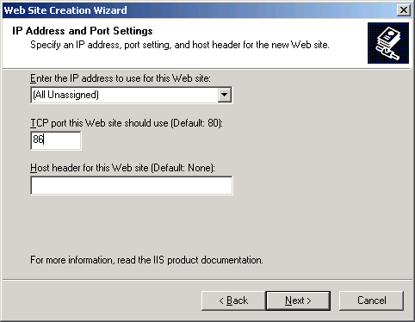Close the Web Site Creation Wizard window
This screenshot has height=322, width=415.
point(403,10)
